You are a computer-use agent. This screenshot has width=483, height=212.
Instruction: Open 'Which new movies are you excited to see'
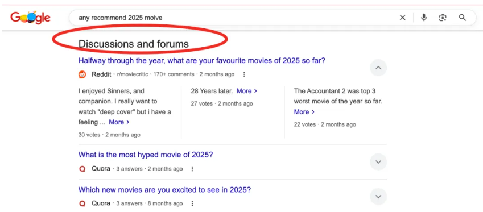[x=164, y=189]
